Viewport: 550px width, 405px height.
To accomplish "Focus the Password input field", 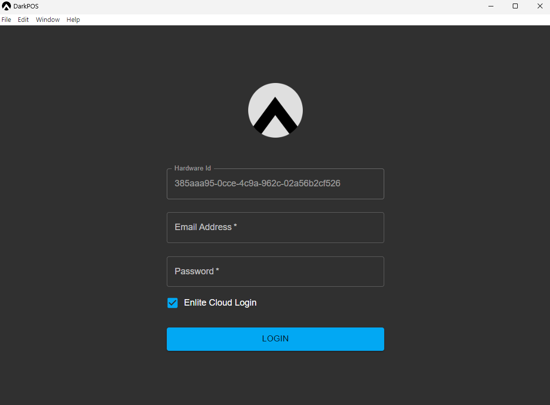I will click(275, 271).
